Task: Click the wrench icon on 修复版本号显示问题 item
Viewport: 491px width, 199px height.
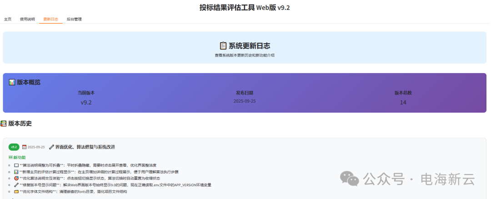Action: (16, 185)
